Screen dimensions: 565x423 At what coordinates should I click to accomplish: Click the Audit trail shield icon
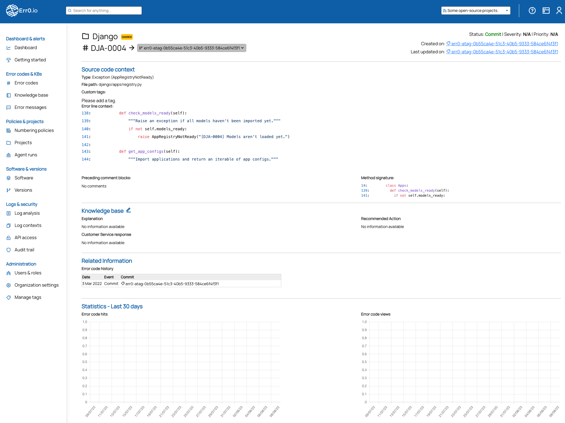pyautogui.click(x=9, y=250)
